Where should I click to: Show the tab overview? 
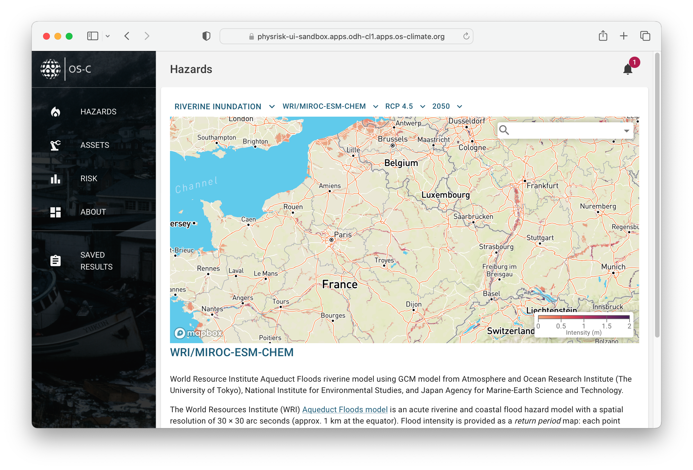(x=645, y=36)
